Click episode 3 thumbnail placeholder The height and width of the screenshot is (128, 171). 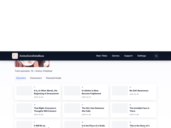pos(120,91)
